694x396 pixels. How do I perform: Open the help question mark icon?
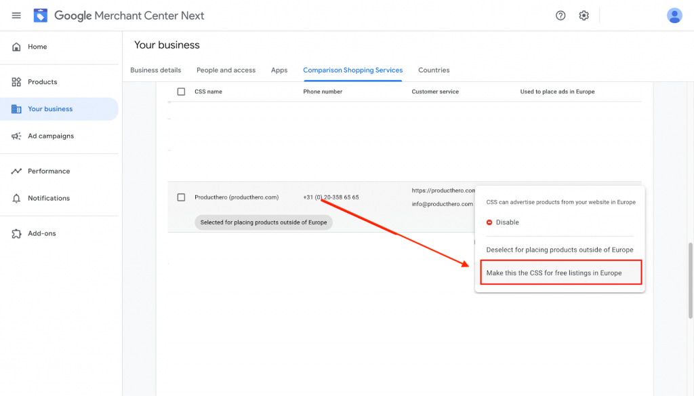(x=560, y=16)
